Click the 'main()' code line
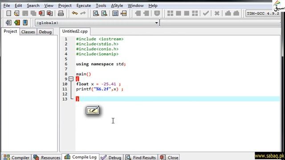This screenshot has height=160, width=285. tap(83, 74)
